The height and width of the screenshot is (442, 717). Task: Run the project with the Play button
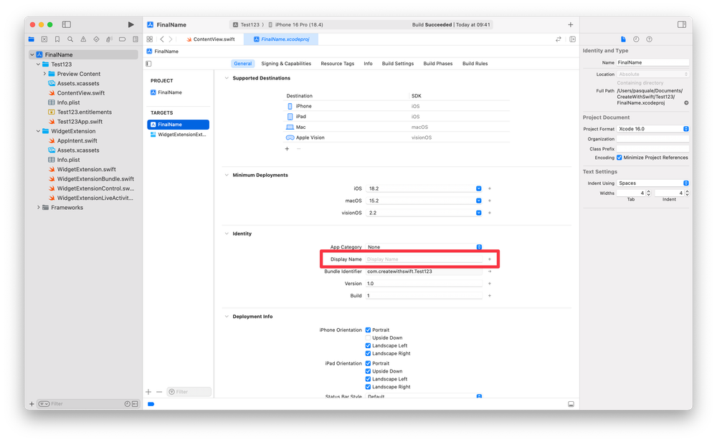[132, 24]
